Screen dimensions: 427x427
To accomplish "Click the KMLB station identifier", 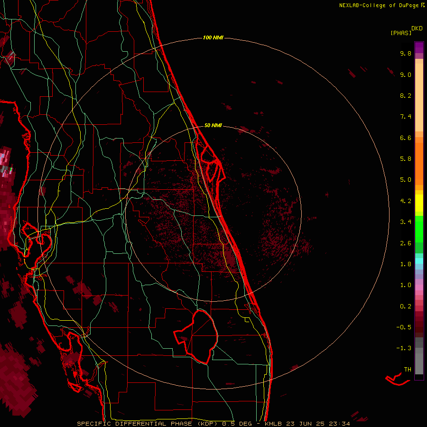I will pos(273,424).
